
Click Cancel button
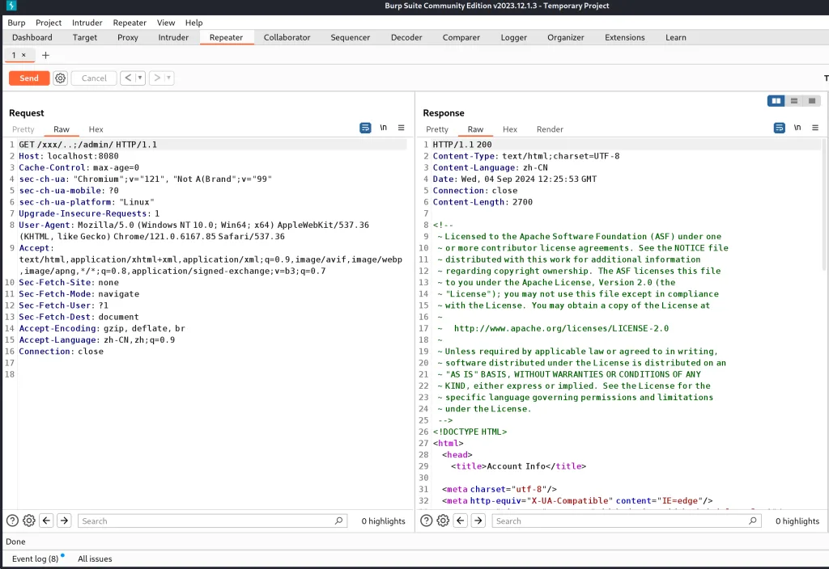94,78
